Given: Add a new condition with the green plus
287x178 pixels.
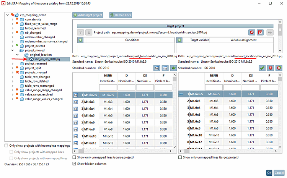Looking at the screenshot, I should (81, 40).
